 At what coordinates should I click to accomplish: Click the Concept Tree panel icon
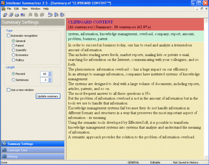pyautogui.click(x=5, y=150)
